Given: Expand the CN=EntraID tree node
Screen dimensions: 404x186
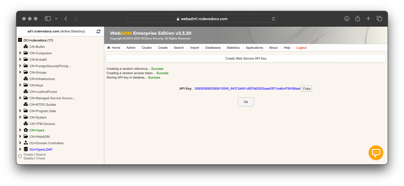Looking at the screenshot, I should click(x=20, y=60).
